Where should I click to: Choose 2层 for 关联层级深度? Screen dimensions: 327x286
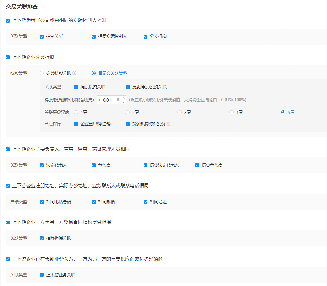[128, 113]
